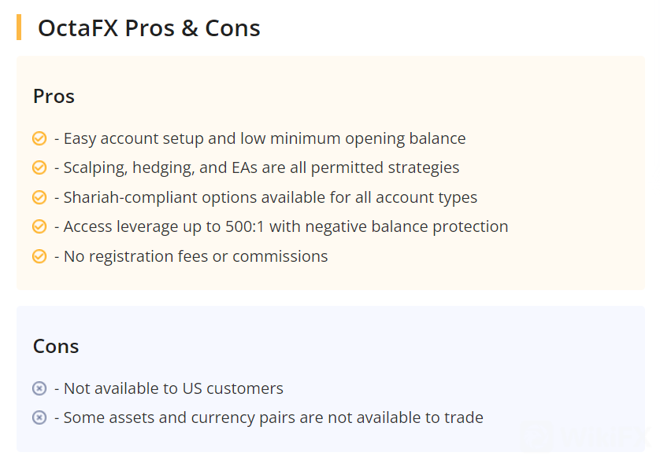Click the check icon next to Access leverage

point(39,227)
